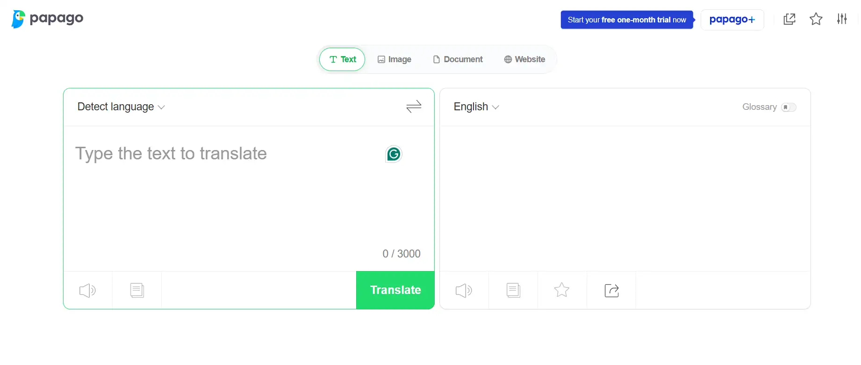Open the English target language dropdown

click(476, 107)
